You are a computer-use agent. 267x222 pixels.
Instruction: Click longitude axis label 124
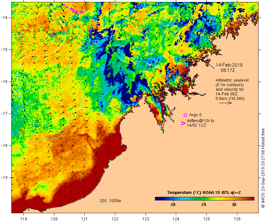[176, 219]
